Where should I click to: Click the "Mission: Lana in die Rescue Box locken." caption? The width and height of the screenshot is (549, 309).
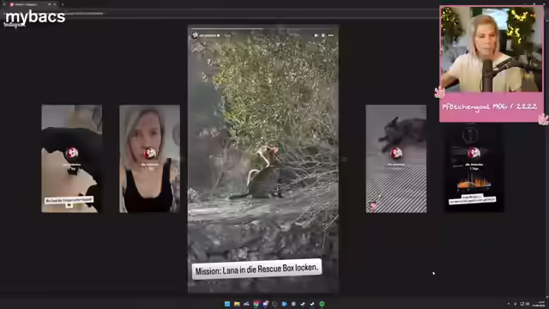point(256,269)
